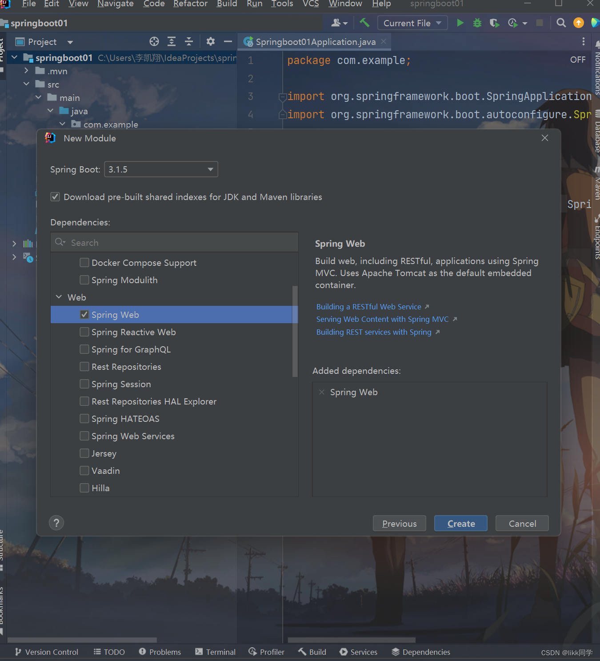Check Spring for GraphQL
The image size is (600, 661).
84,349
